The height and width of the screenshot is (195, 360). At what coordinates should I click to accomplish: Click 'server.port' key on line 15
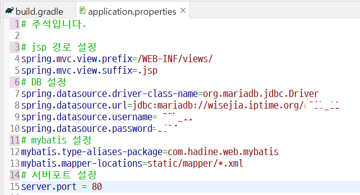pyautogui.click(x=48, y=187)
